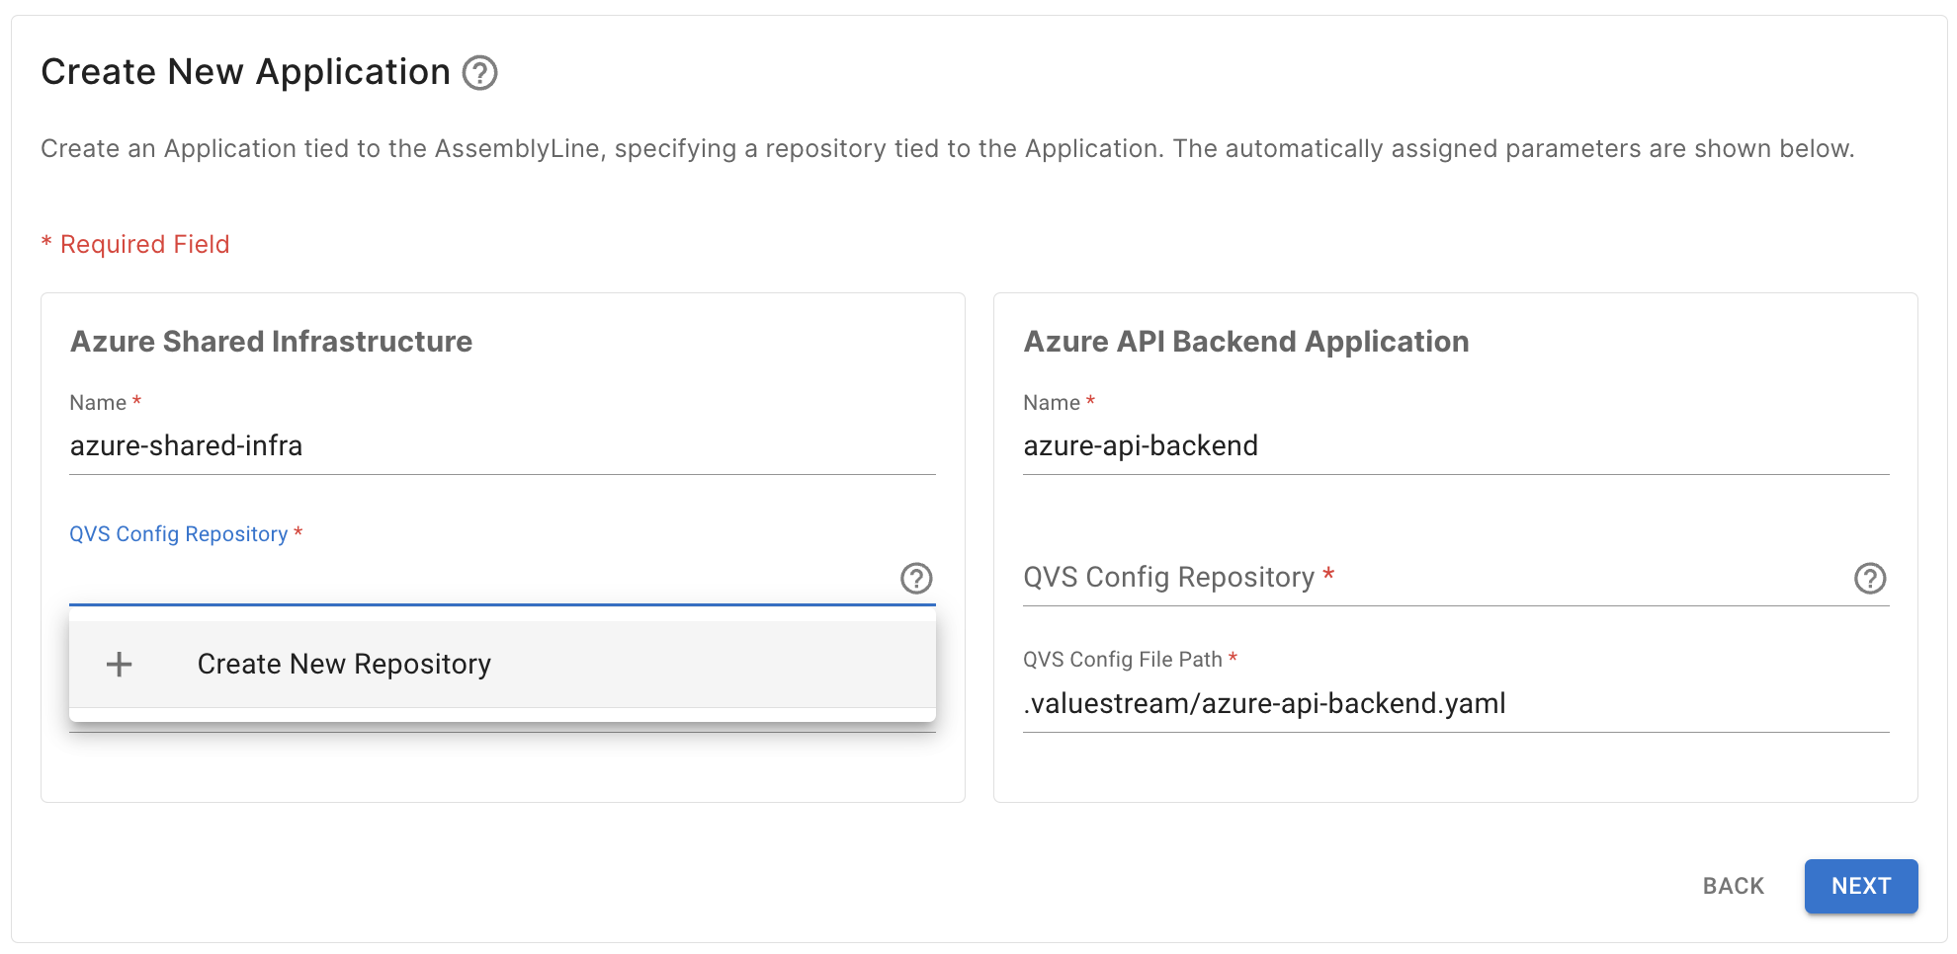The height and width of the screenshot is (954, 1957).
Task: Expand QVS Config Repository dropdown in Azure API Backend
Action: click(x=1433, y=578)
